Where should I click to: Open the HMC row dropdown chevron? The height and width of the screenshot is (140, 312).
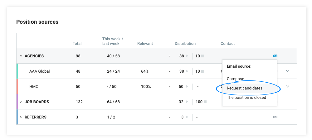(288, 86)
